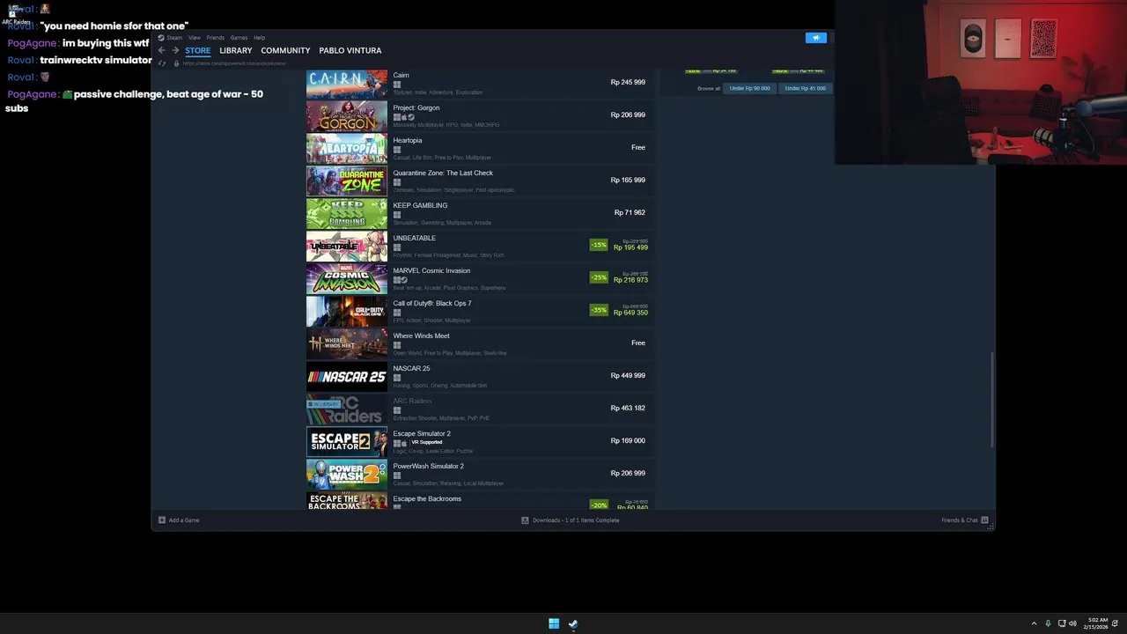Open the notification center icon
1127x634 pixels.
point(1116,623)
